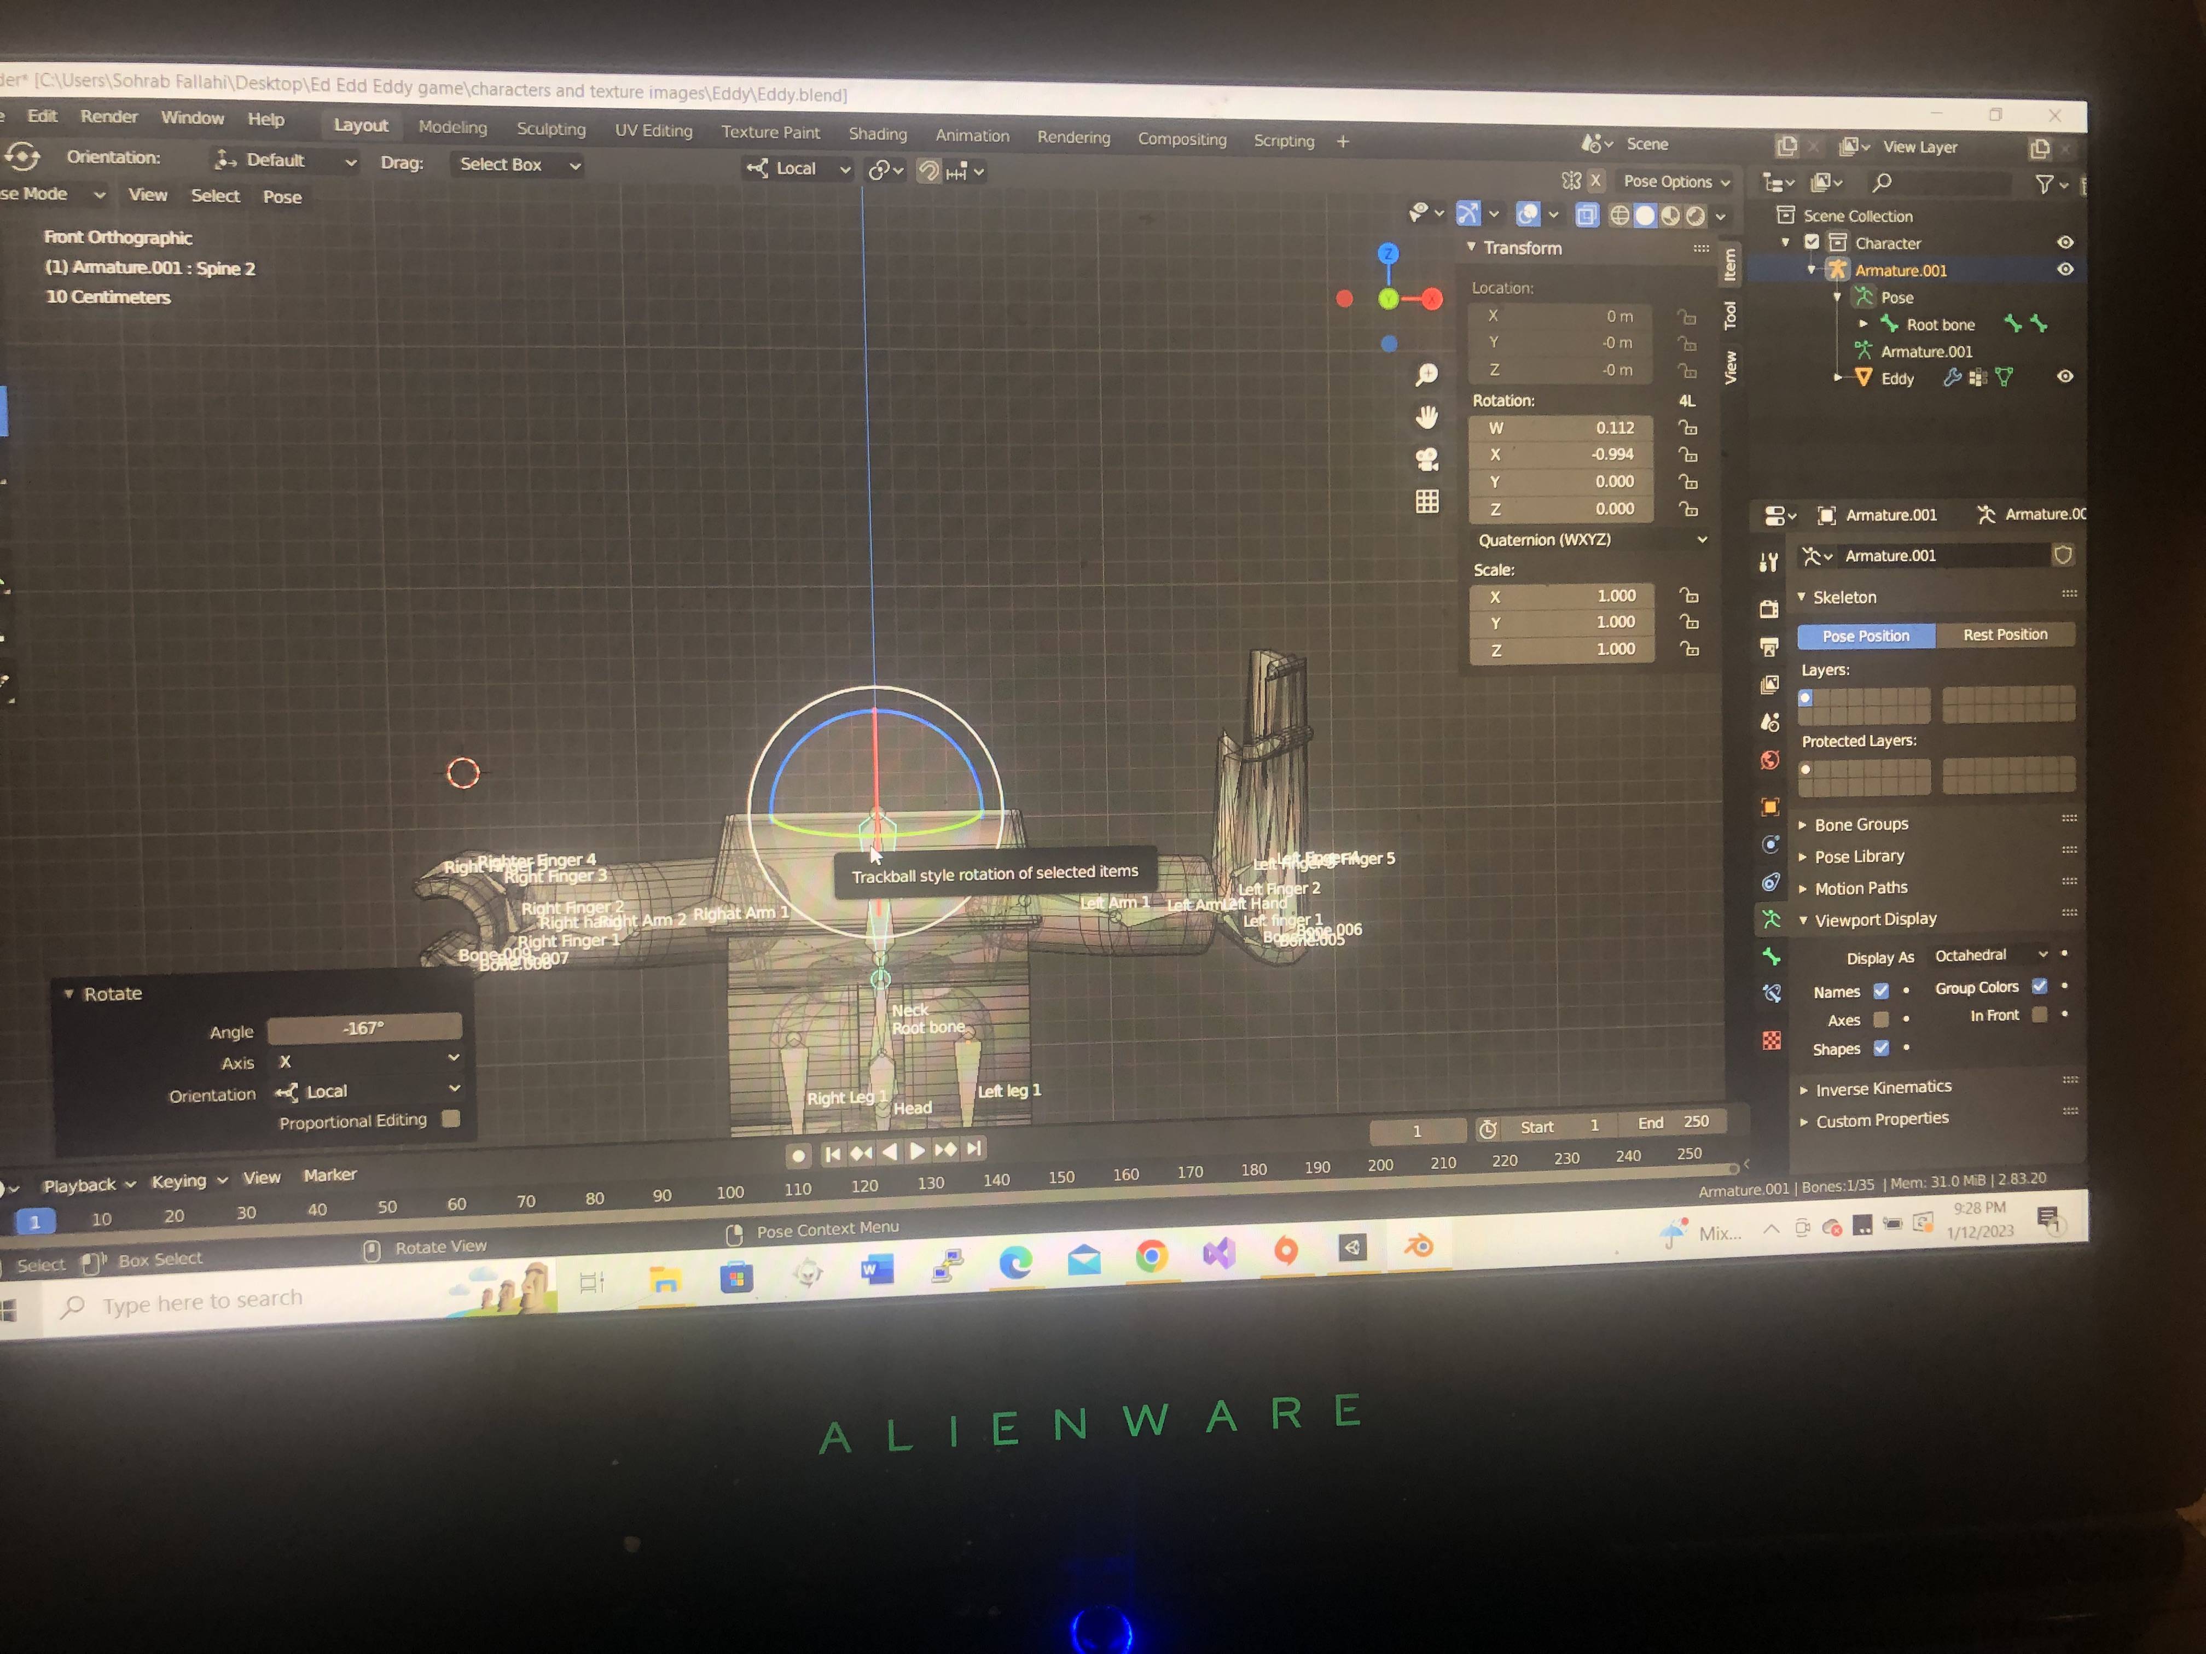Open the Display As Octahedral dropdown
The image size is (2206, 1654).
(1989, 955)
